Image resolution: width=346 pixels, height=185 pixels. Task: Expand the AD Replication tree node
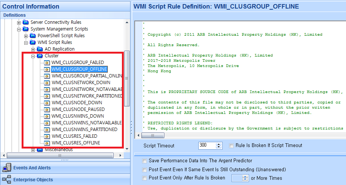pos(33,49)
